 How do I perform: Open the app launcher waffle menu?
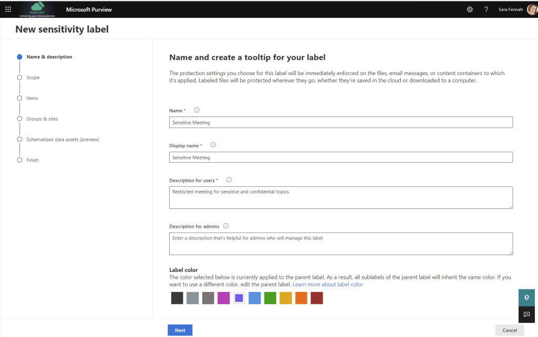[x=8, y=9]
